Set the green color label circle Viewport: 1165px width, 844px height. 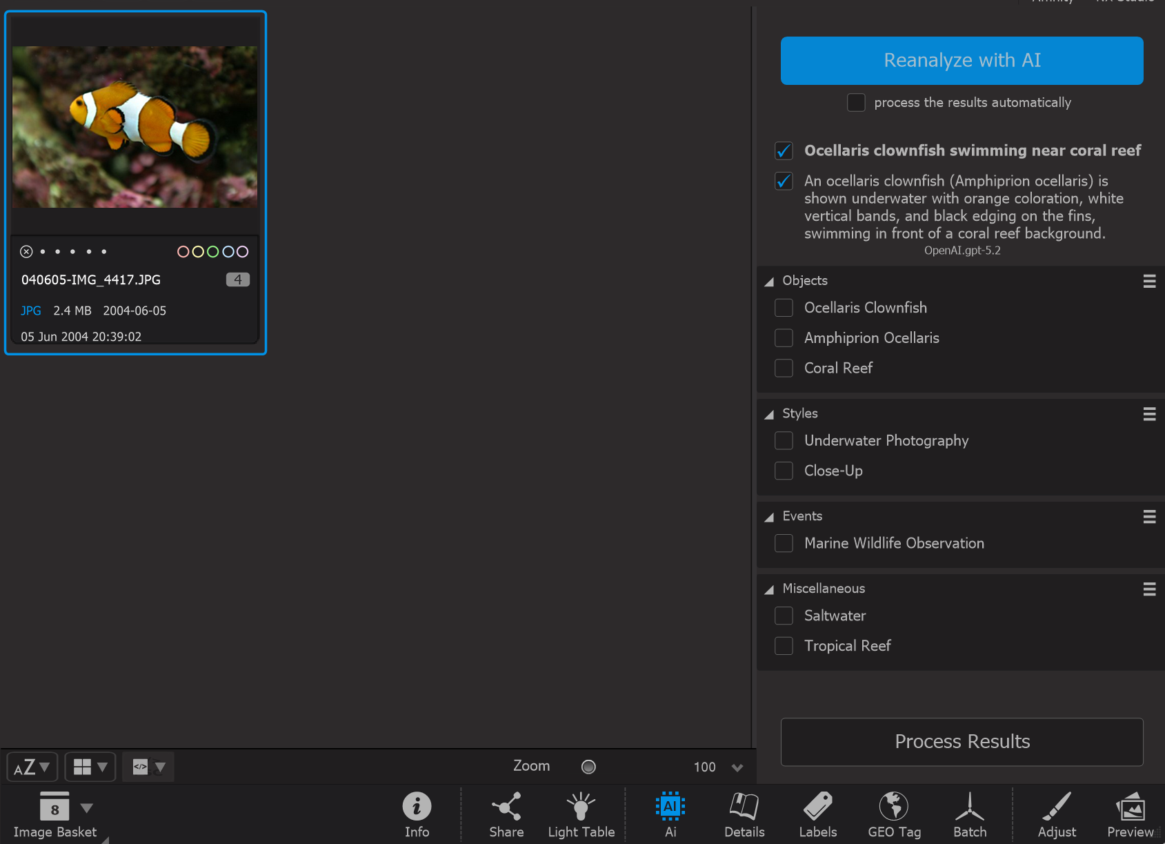tap(212, 252)
